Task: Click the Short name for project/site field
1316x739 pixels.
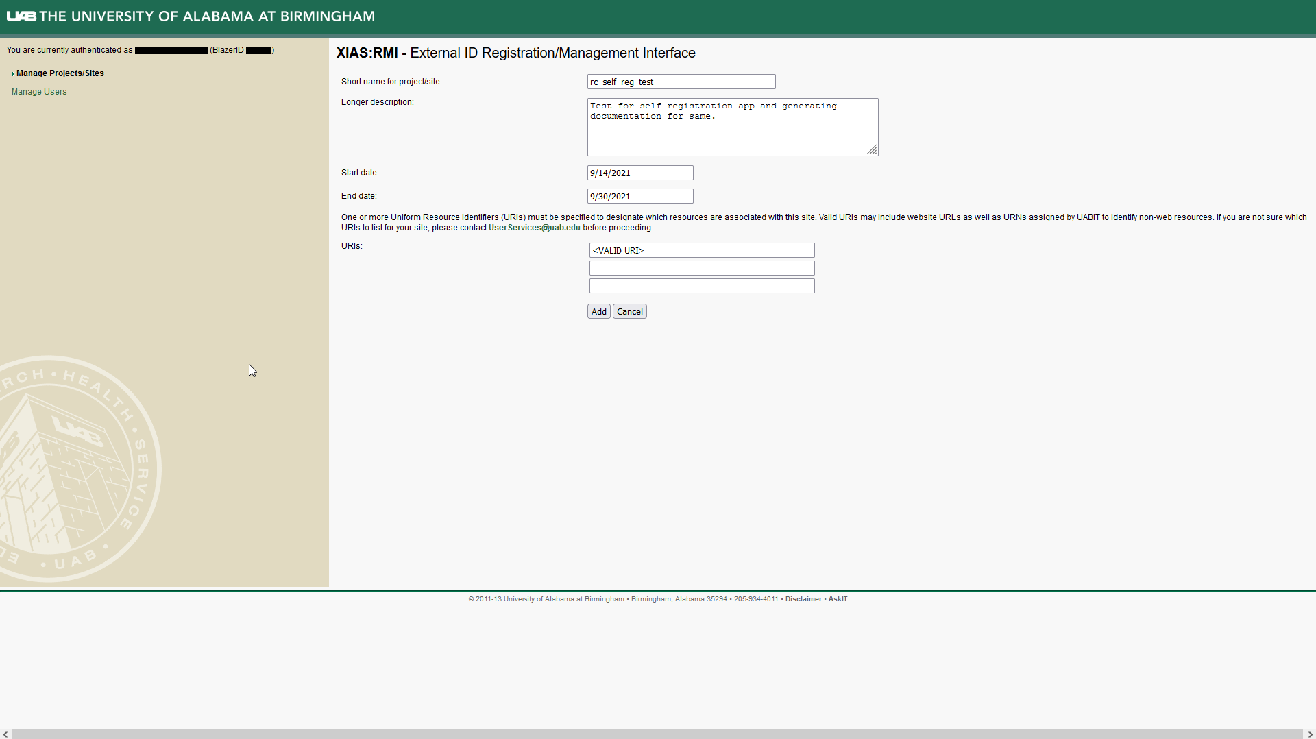Action: (681, 82)
